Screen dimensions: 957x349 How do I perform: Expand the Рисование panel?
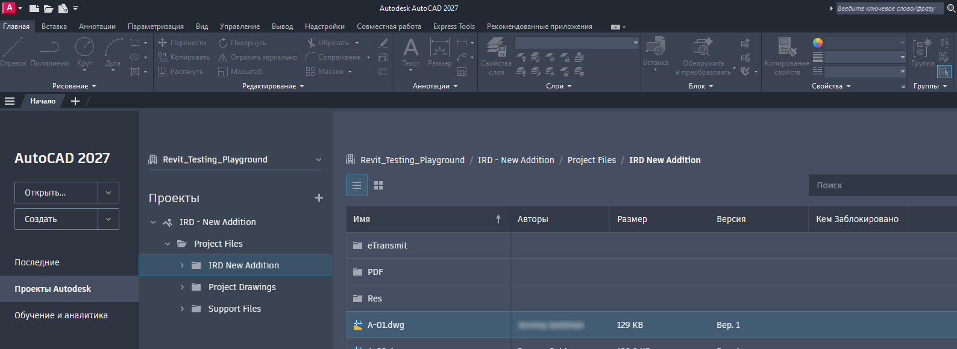coord(74,86)
